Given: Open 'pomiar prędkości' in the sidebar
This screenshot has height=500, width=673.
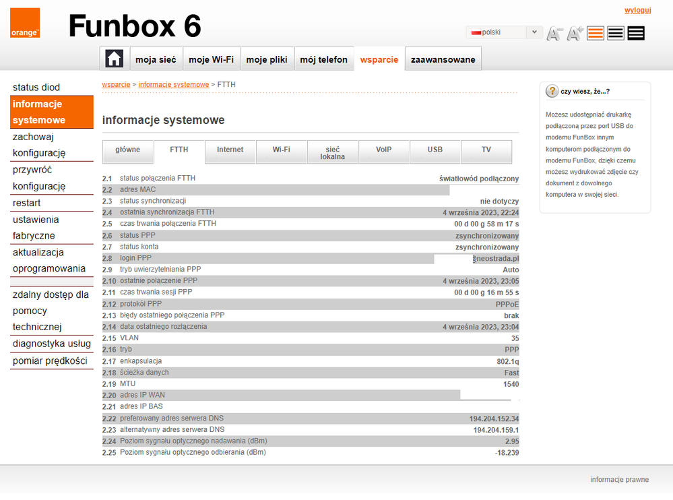Looking at the screenshot, I should coord(50,361).
